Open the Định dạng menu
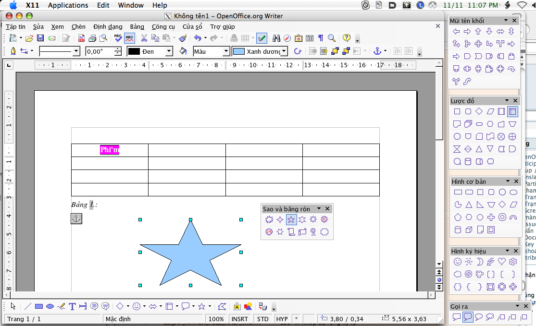The height and width of the screenshot is (326, 536). tap(108, 26)
